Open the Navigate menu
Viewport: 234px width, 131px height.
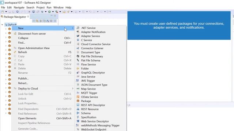19,7
